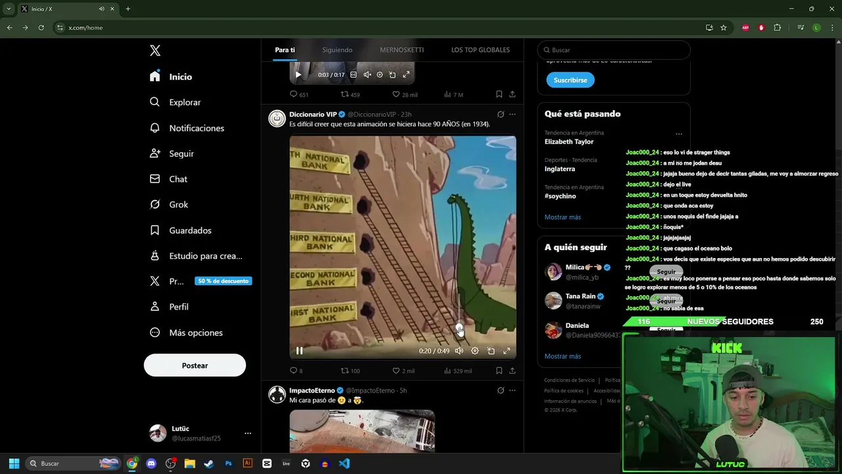Open Diccionario VIP profile name
Image resolution: width=842 pixels, height=474 pixels.
313,114
